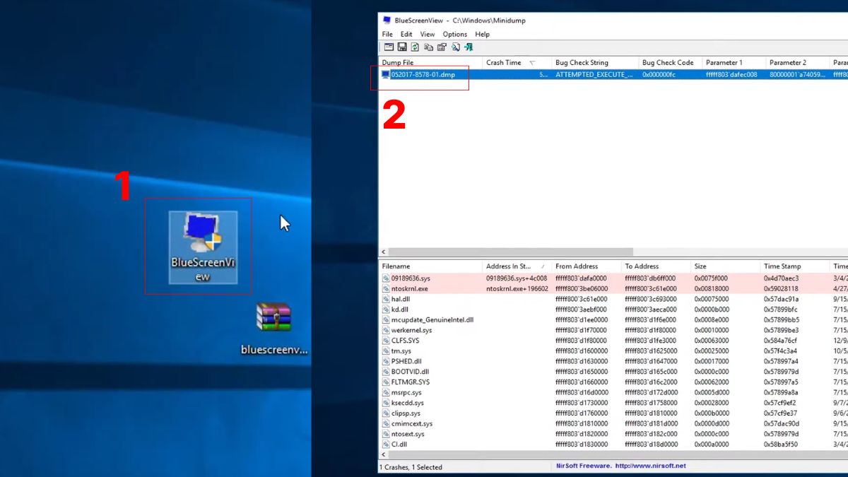
Task: Click the BlueScreenView title bar app icon
Action: point(387,20)
